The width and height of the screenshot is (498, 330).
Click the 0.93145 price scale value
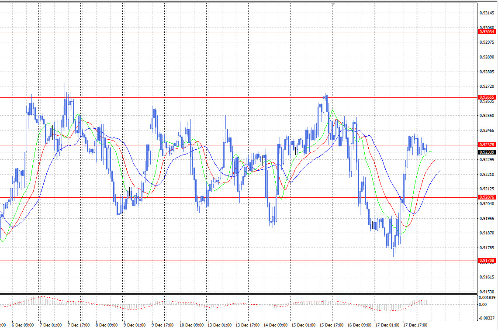click(x=487, y=13)
